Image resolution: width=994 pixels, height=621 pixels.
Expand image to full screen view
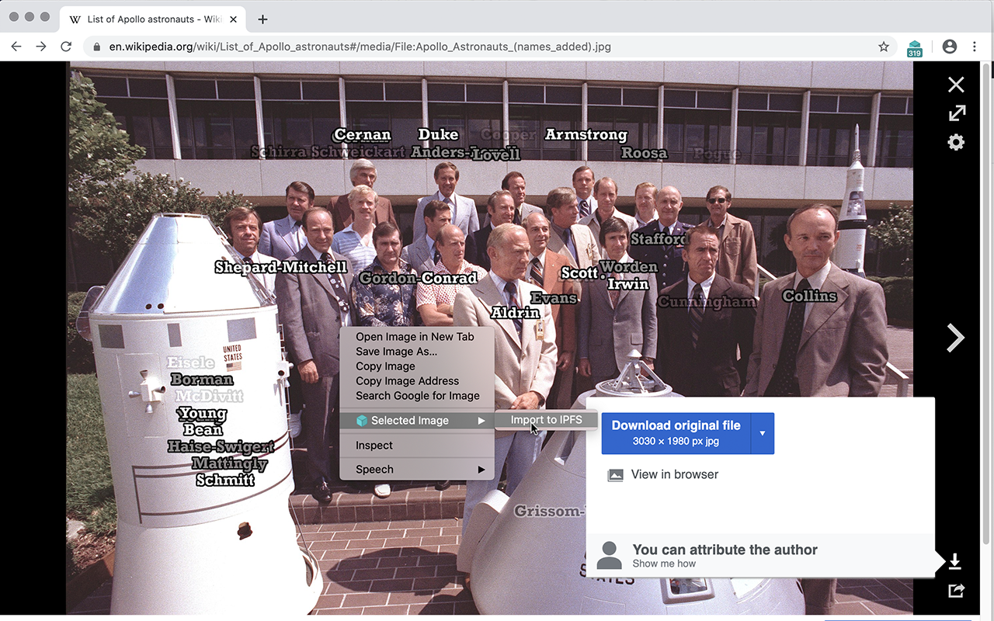pyautogui.click(x=957, y=113)
